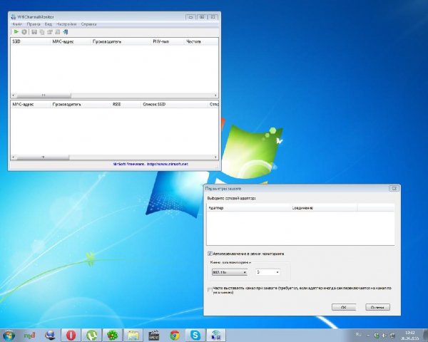Open the Windows Explorer folder taskbar icon
The image size is (428, 342).
(133, 335)
